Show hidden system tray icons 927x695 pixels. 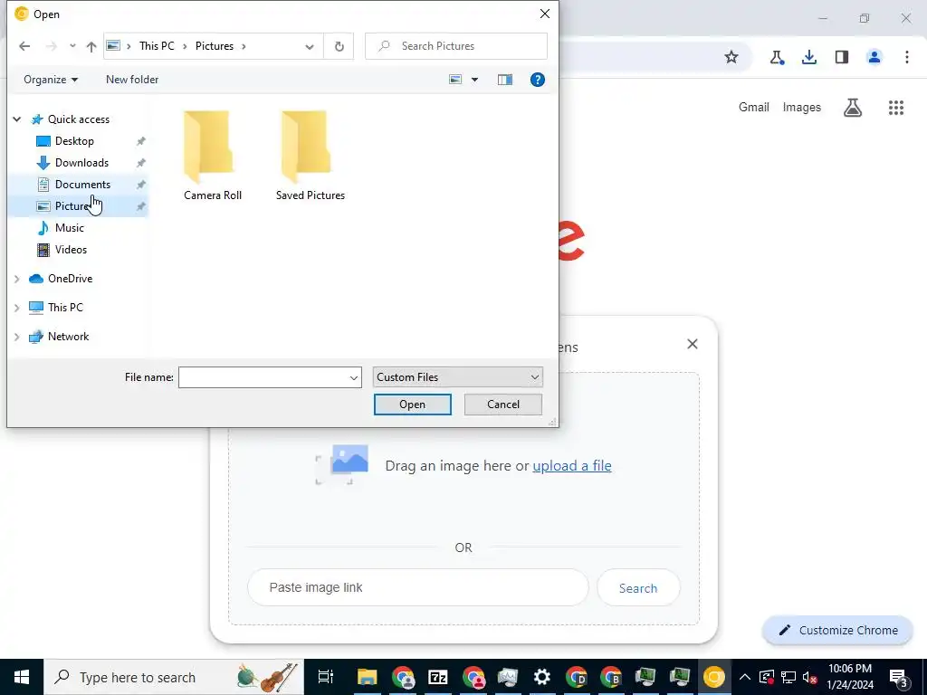[745, 677]
